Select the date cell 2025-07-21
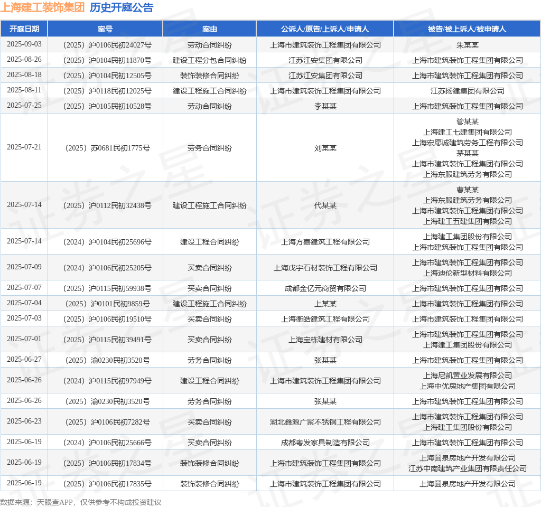This screenshot has width=541, height=507. (24, 147)
